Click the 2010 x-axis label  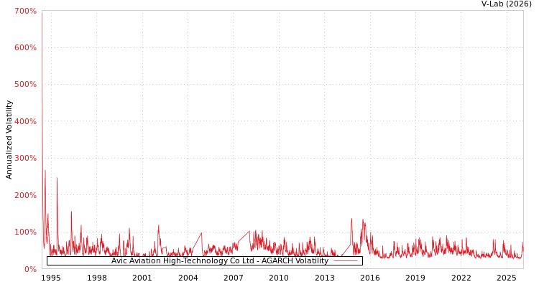pyautogui.click(x=279, y=278)
